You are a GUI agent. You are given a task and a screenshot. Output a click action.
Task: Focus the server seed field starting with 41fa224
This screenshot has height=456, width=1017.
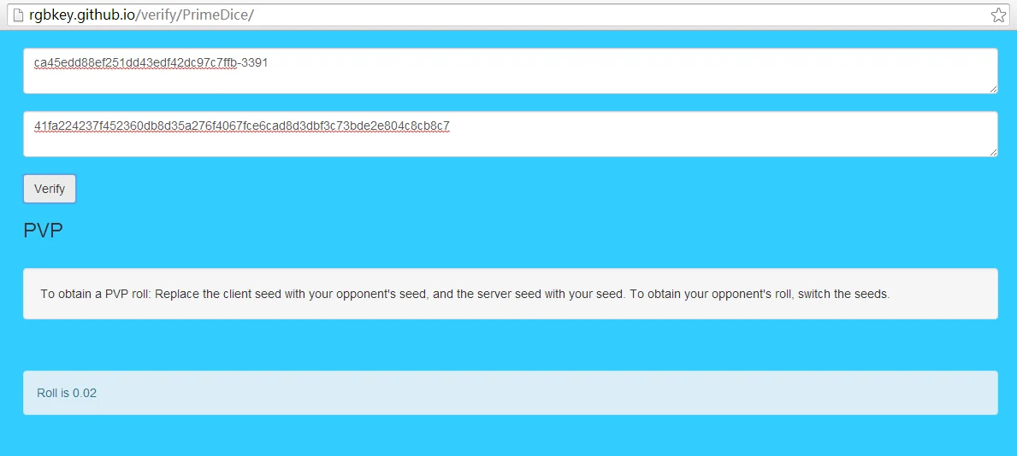click(x=511, y=134)
